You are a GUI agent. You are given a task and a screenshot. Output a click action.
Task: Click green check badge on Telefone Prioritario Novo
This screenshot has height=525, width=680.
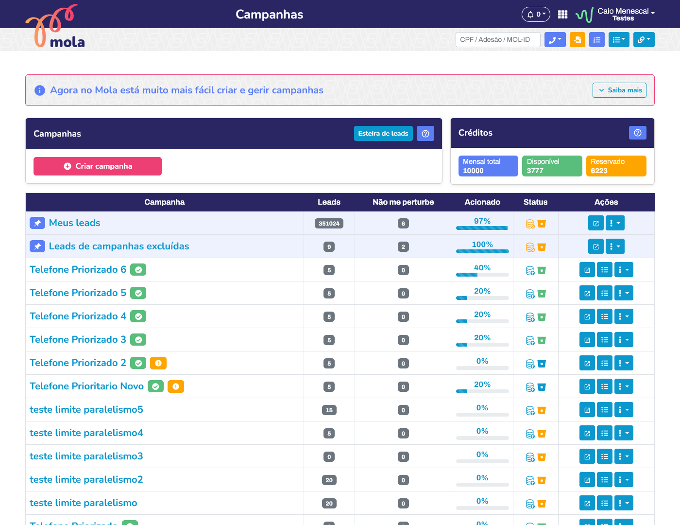coord(155,386)
